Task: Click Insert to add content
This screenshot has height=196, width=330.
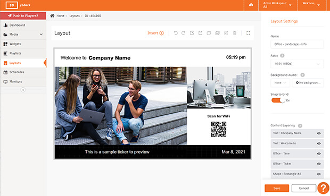Action: coord(155,33)
